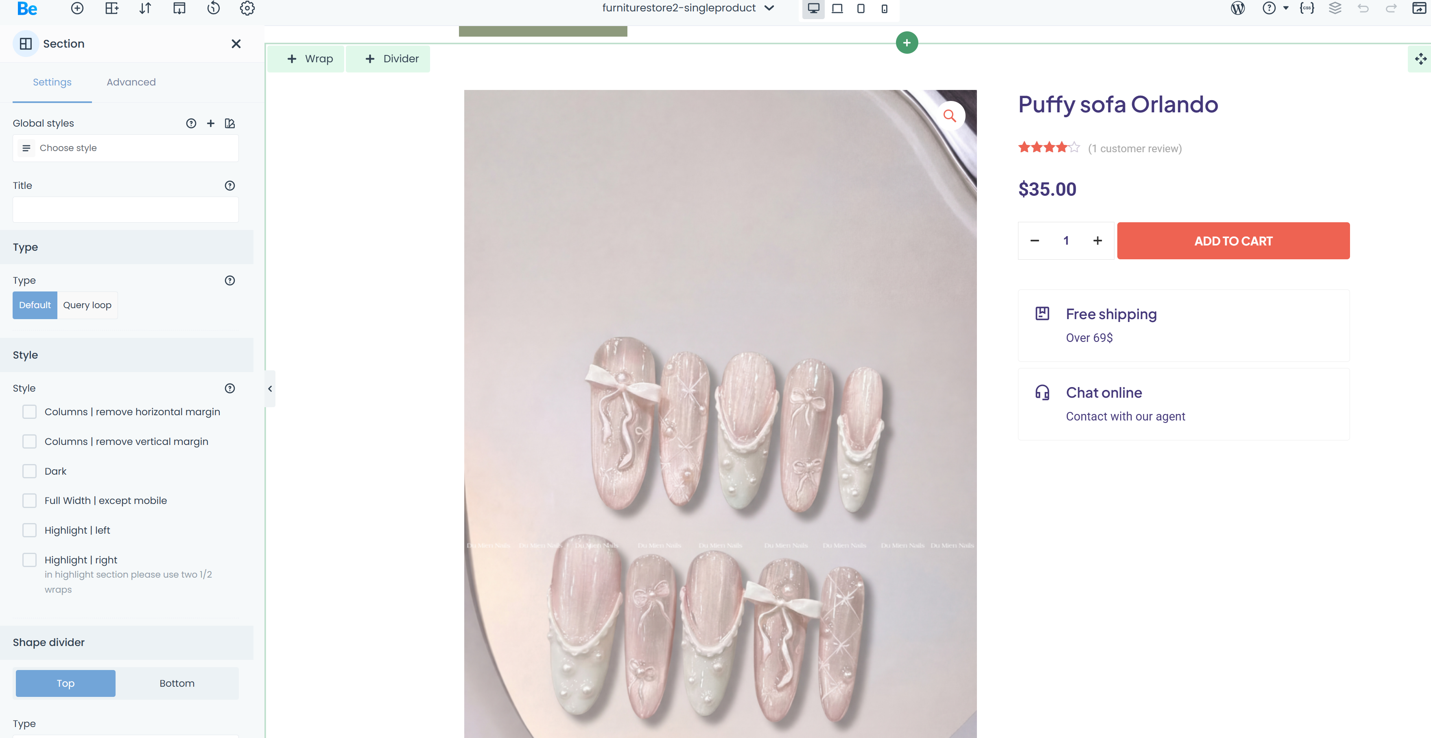Viewport: 1431px width, 738px height.
Task: Enable the Dark style checkbox
Action: coord(29,471)
